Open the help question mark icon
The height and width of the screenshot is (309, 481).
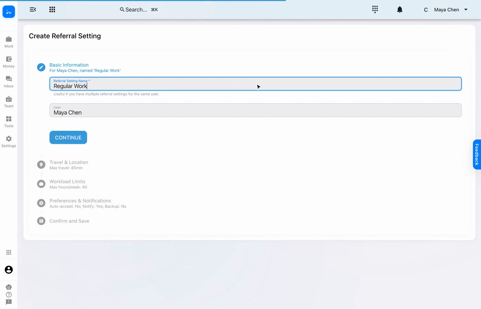click(9, 295)
